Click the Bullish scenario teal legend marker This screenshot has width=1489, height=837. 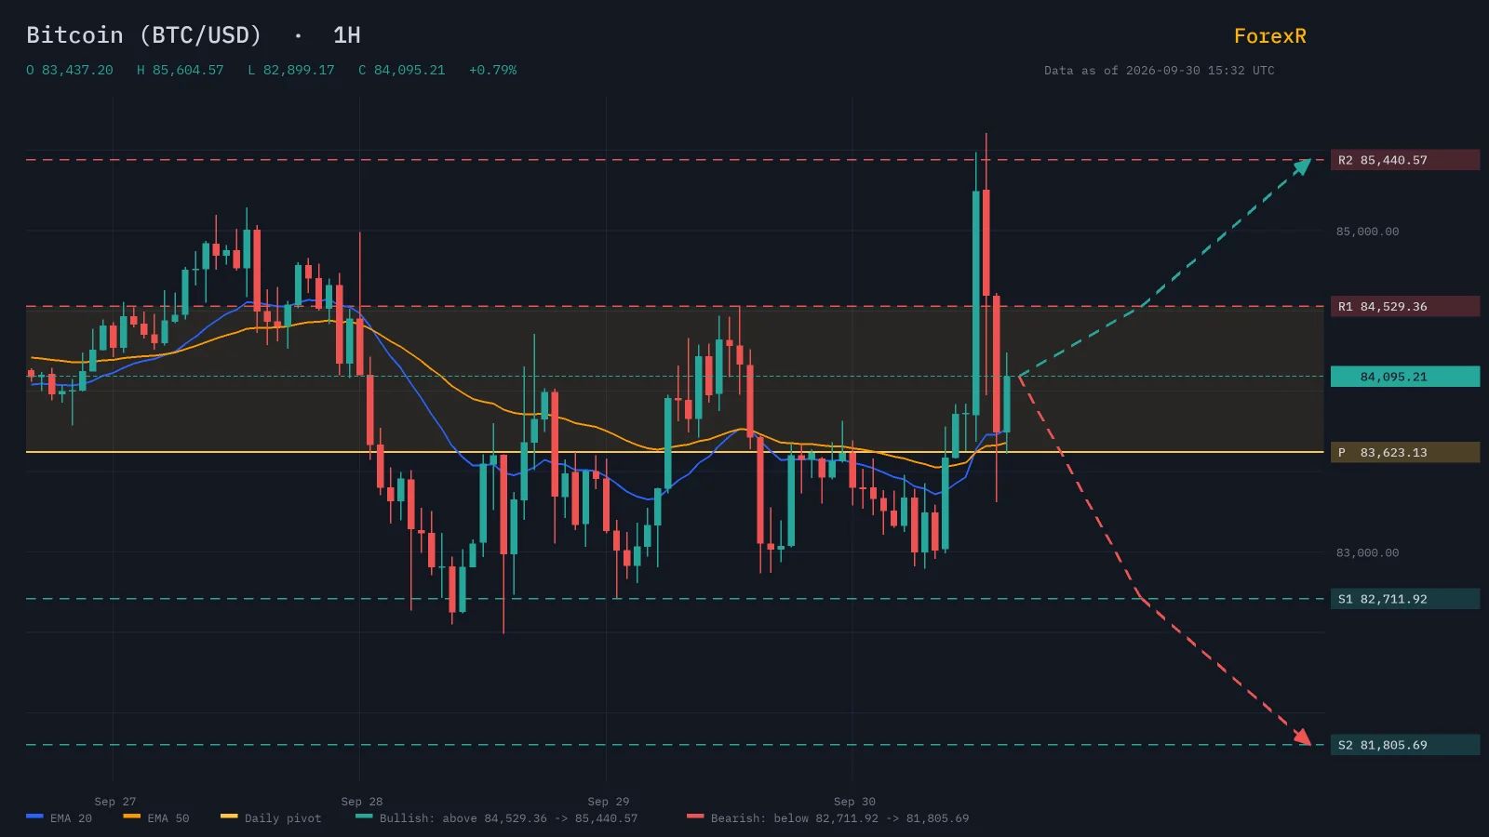[364, 817]
